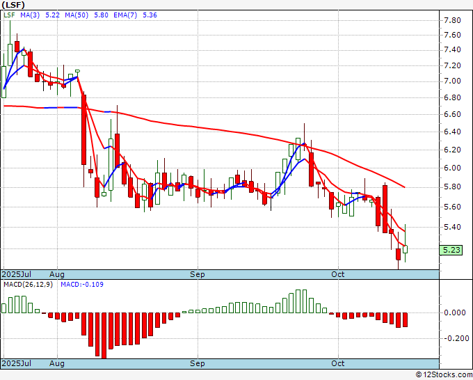The height and width of the screenshot is (380, 473).
Task: Click the MA(50) legend label
Action: (77, 15)
